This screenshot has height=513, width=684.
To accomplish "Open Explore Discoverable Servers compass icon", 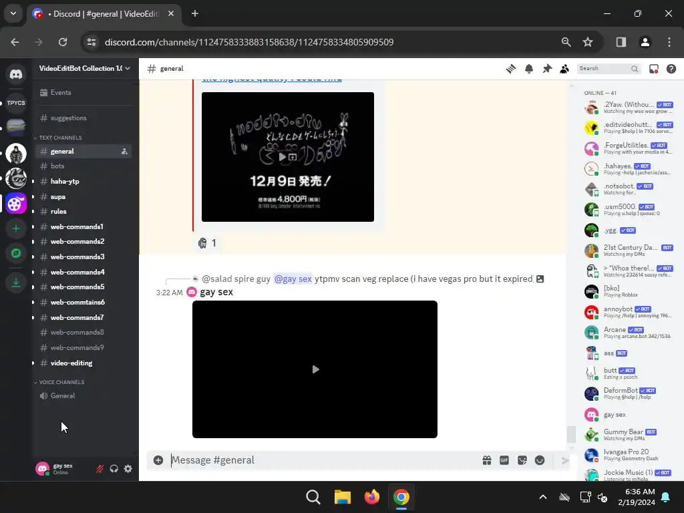I will point(16,253).
